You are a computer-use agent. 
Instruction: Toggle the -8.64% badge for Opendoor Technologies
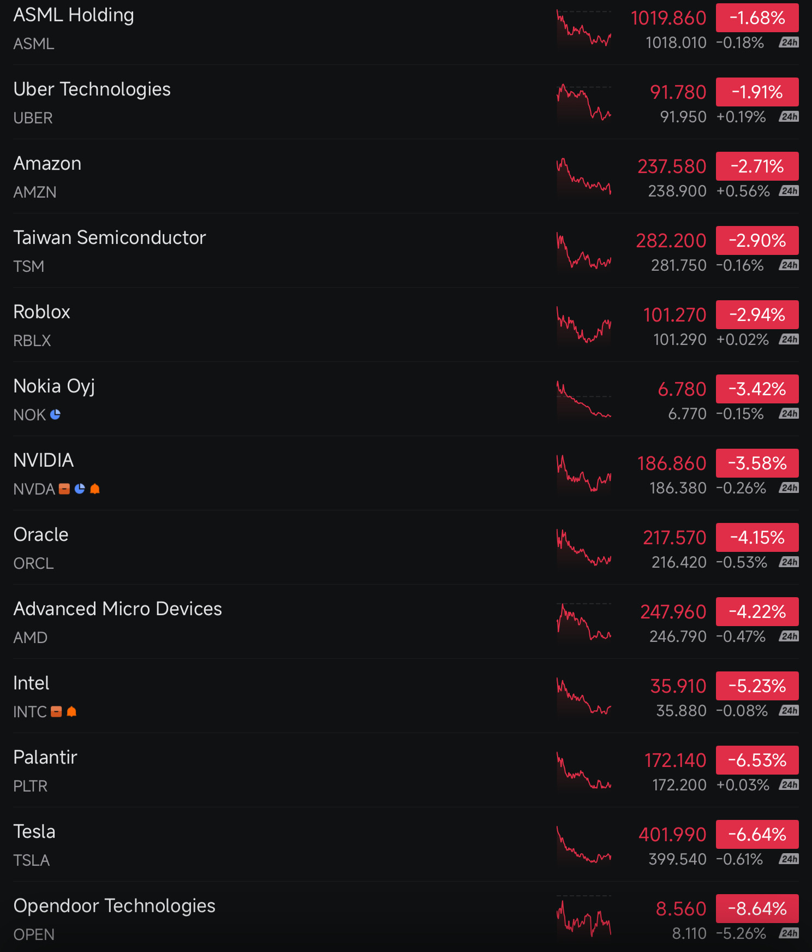[757, 908]
